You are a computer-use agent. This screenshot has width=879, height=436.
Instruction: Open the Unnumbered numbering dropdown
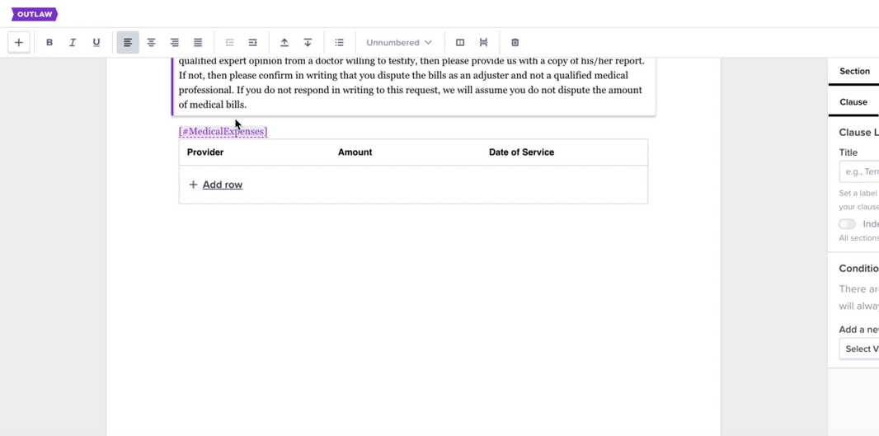coord(399,43)
